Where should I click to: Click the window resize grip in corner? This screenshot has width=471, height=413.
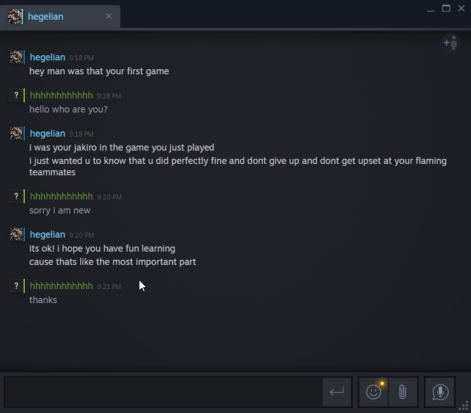pyautogui.click(x=464, y=406)
